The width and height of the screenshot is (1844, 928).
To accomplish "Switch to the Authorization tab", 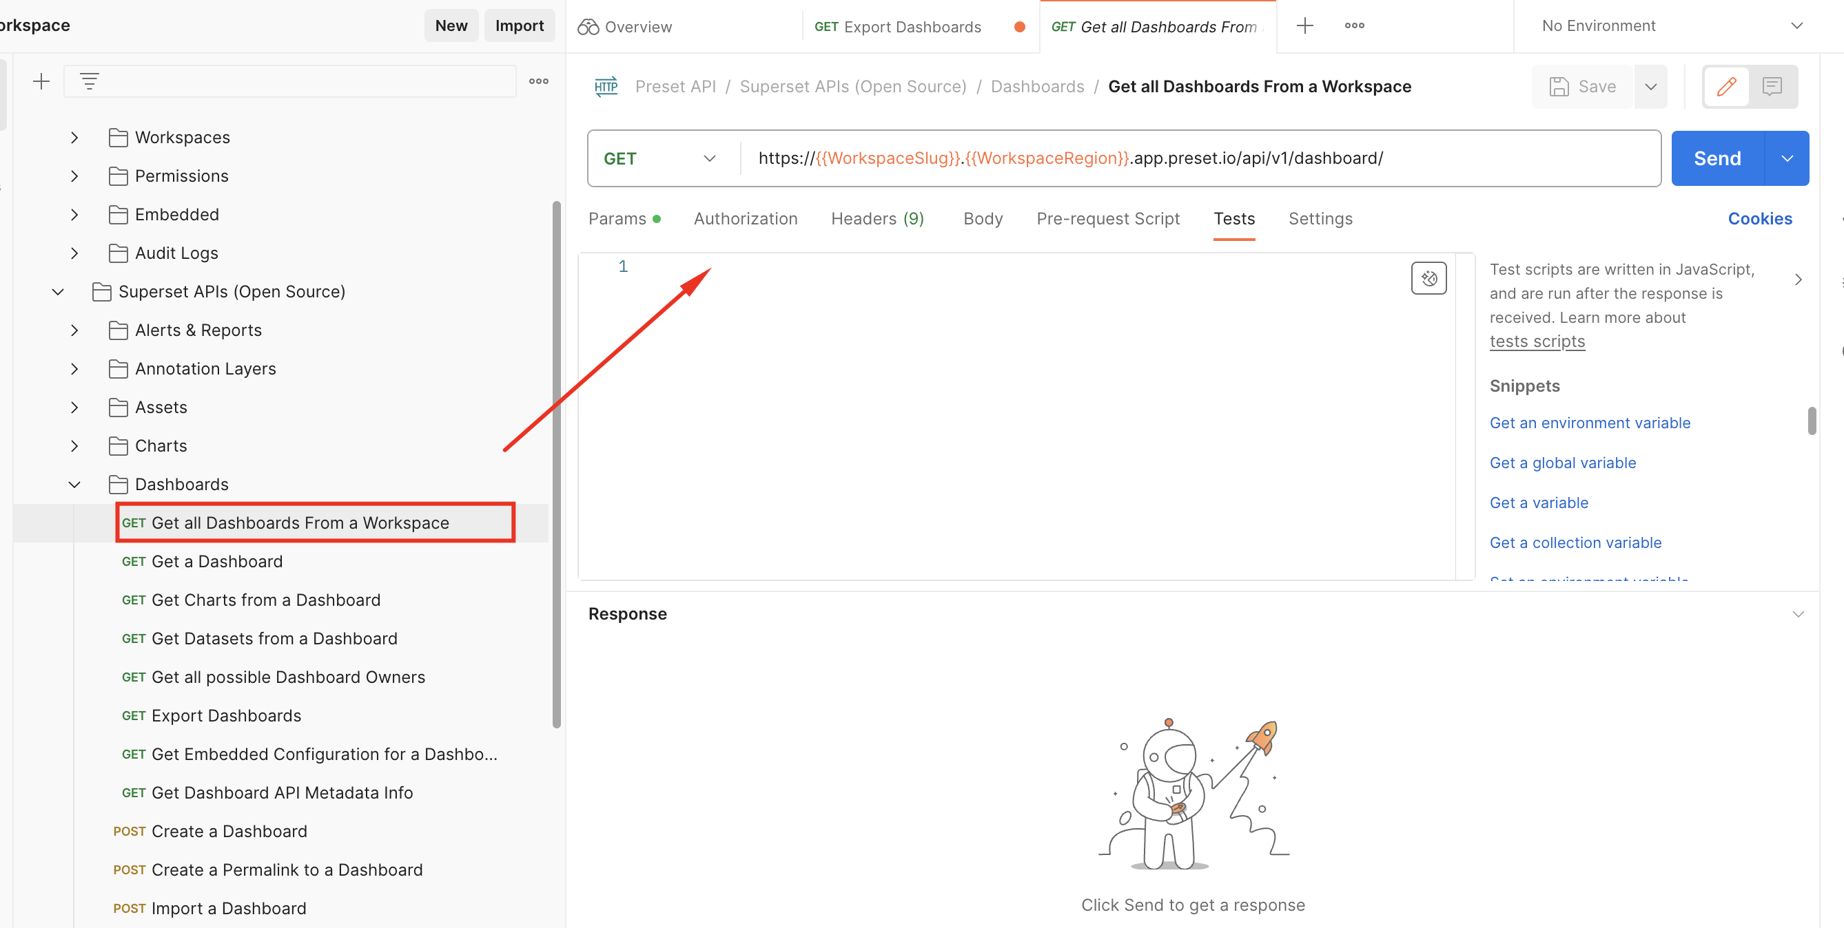I will [x=745, y=219].
